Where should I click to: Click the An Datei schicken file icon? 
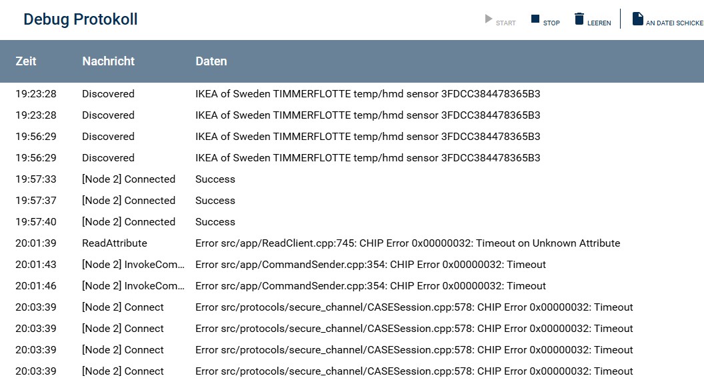(637, 19)
